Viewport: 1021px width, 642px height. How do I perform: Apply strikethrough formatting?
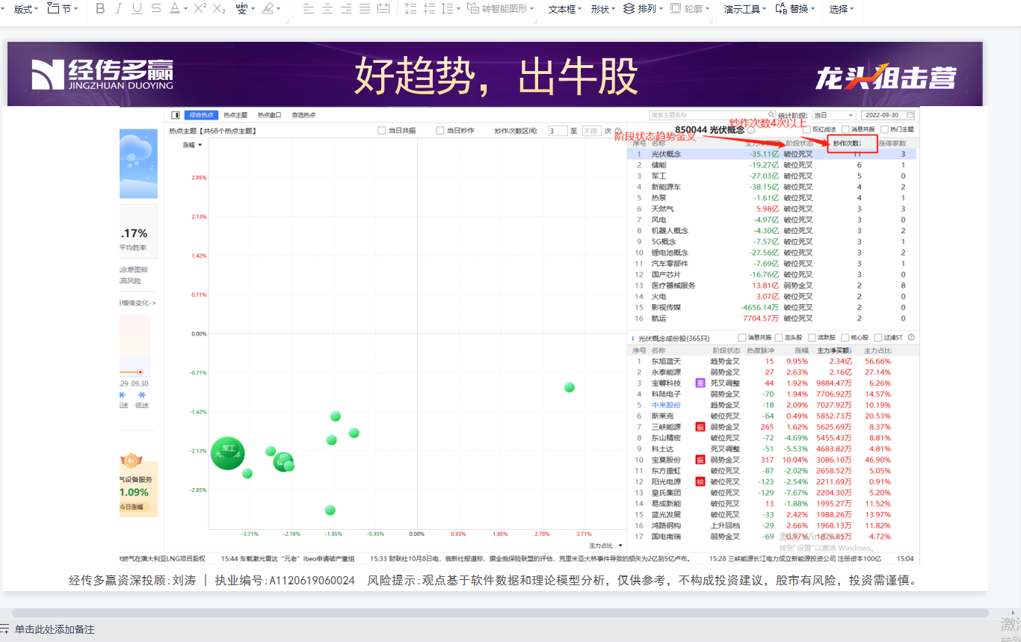pyautogui.click(x=155, y=8)
